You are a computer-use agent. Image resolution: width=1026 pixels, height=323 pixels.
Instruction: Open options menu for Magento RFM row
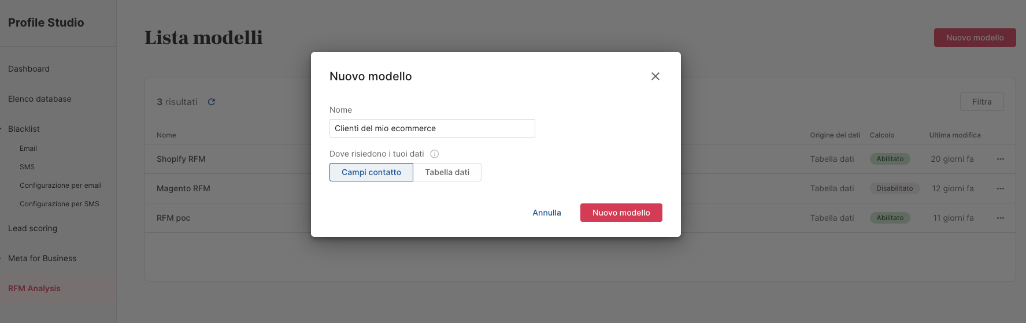[1000, 188]
